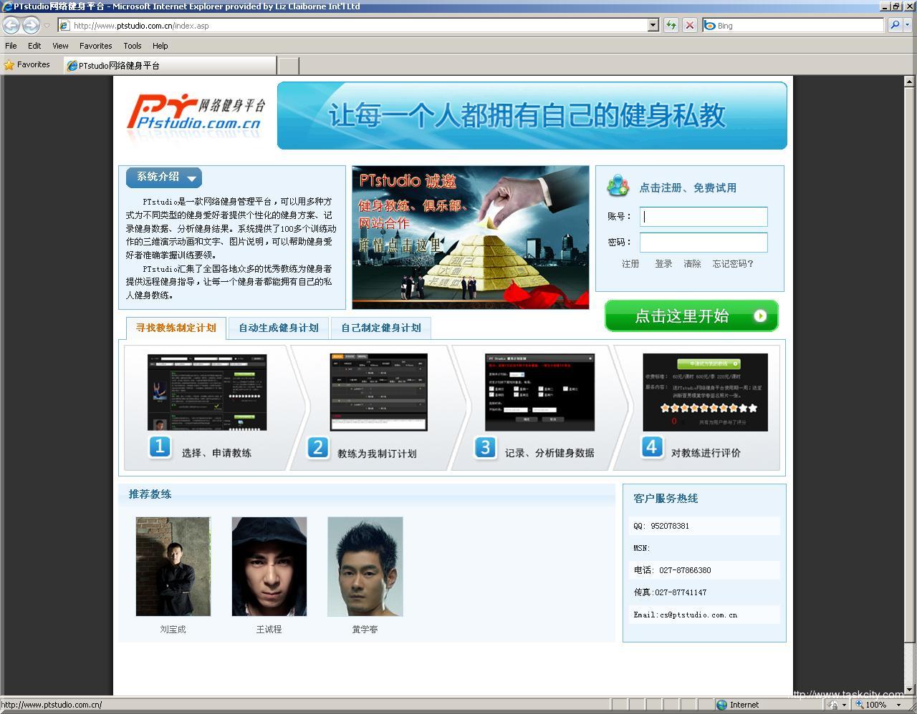Click the name 黄学春

[x=365, y=630]
